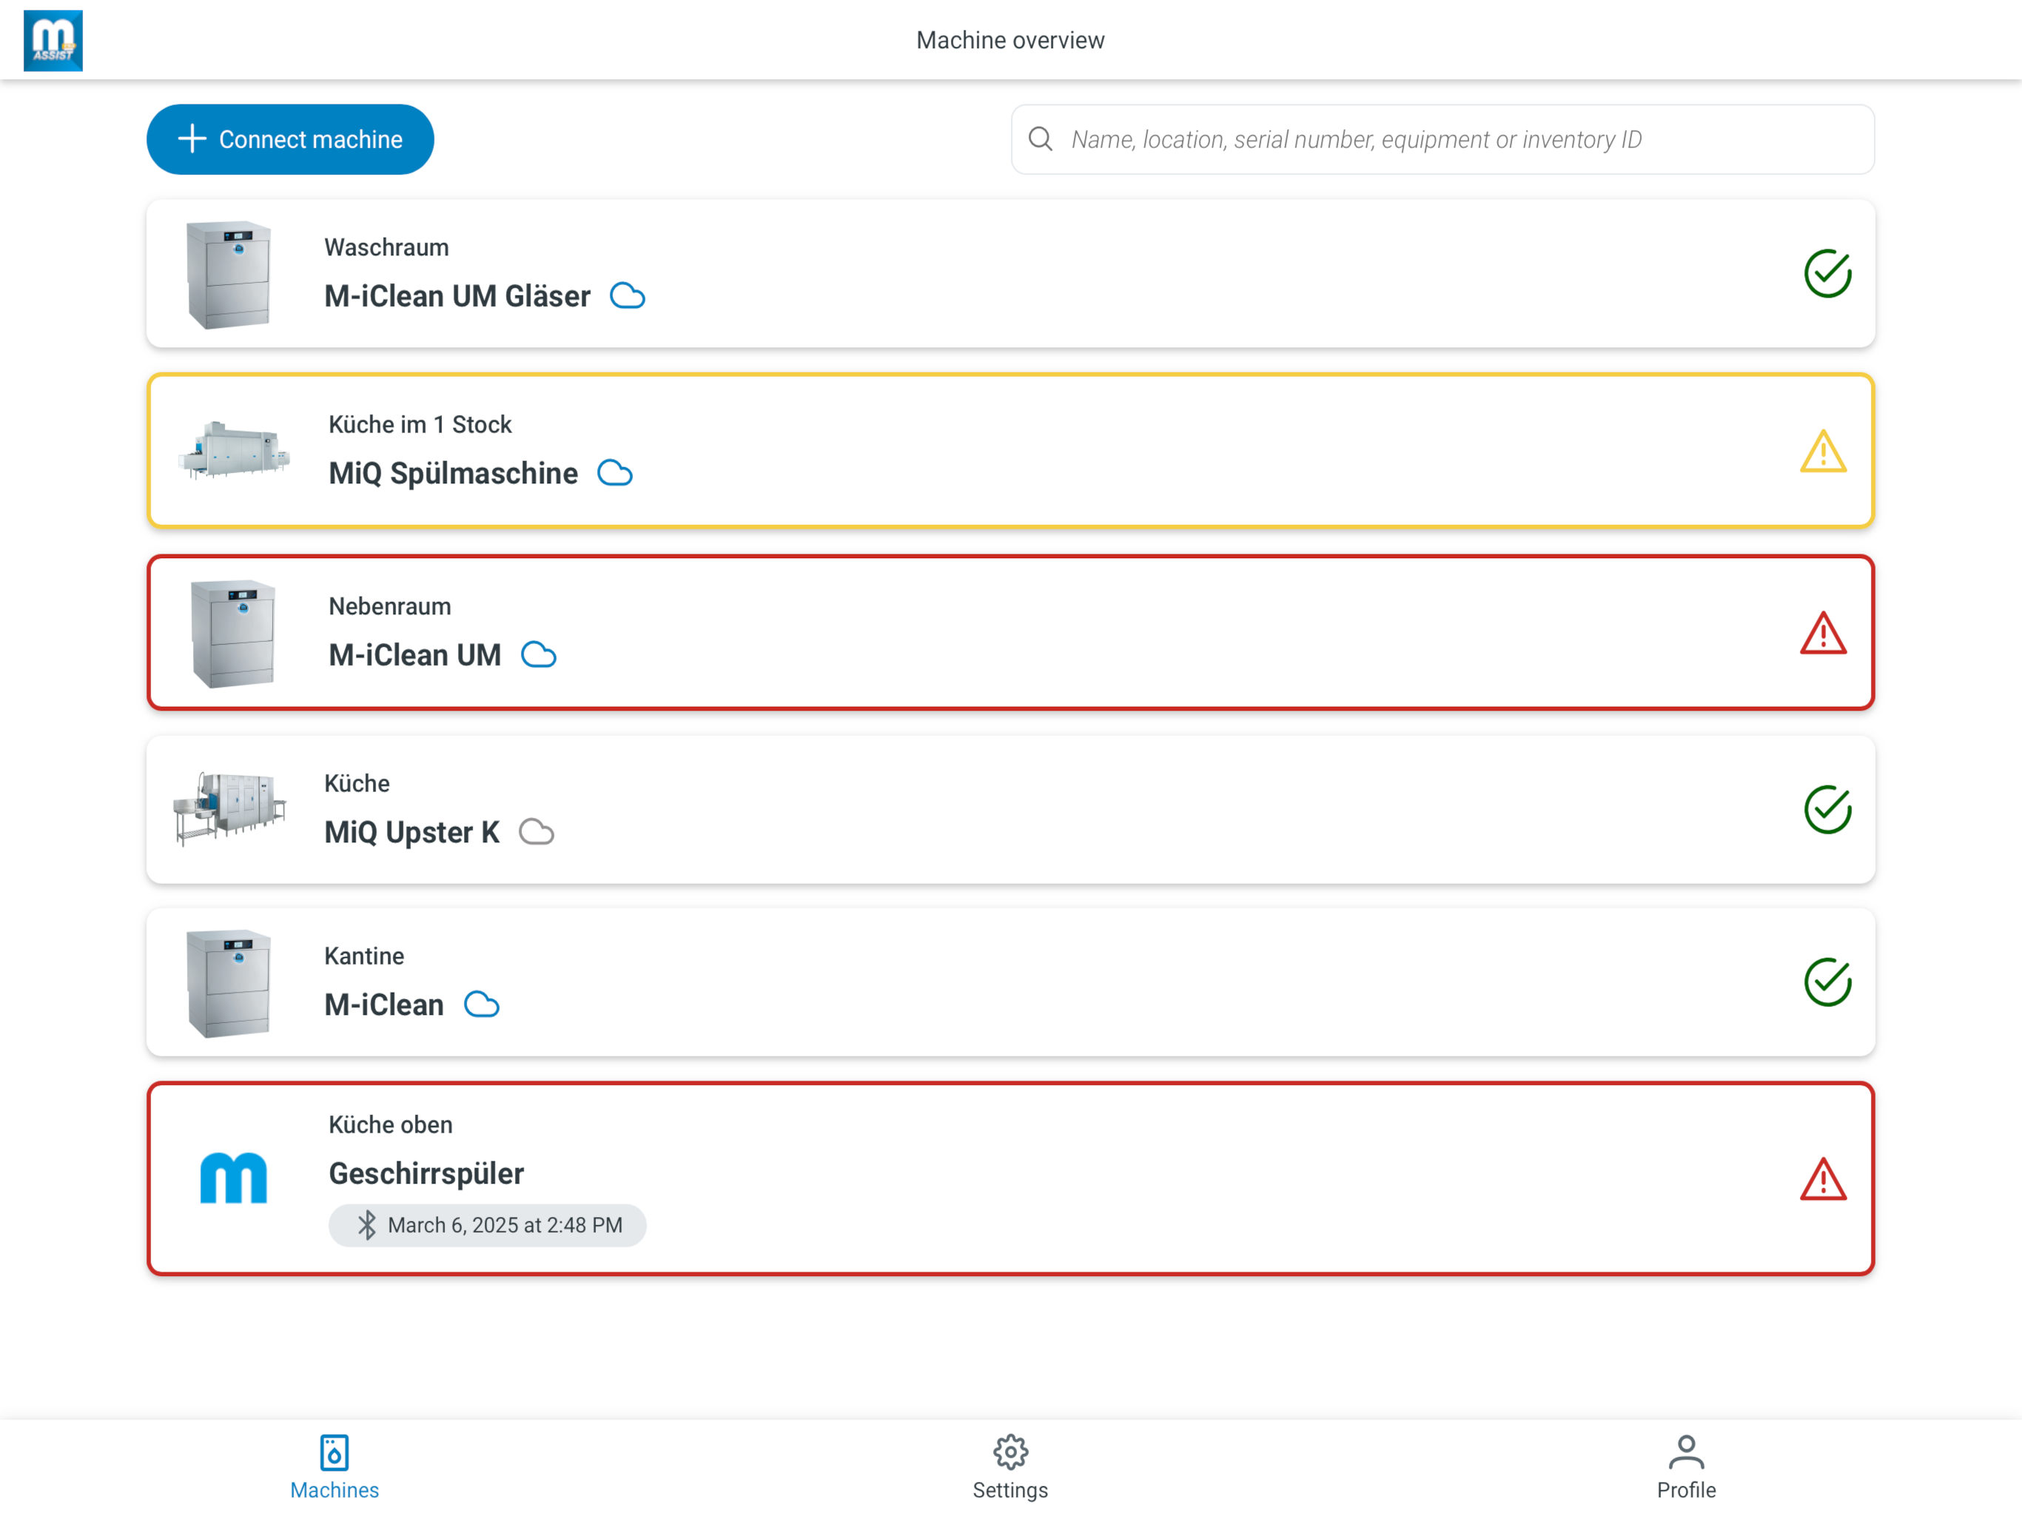The image size is (2022, 1516).
Task: Click cloud icon next to M-iClean UM Gläser
Action: [627, 296]
